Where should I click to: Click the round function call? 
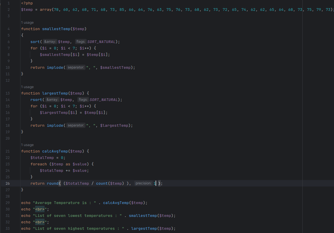point(52,184)
